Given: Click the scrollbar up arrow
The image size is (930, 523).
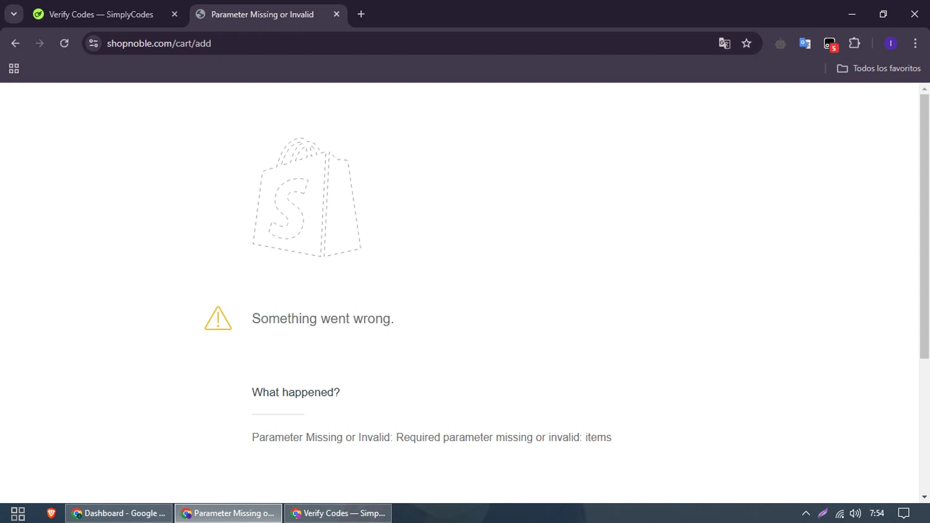Looking at the screenshot, I should pos(924,89).
